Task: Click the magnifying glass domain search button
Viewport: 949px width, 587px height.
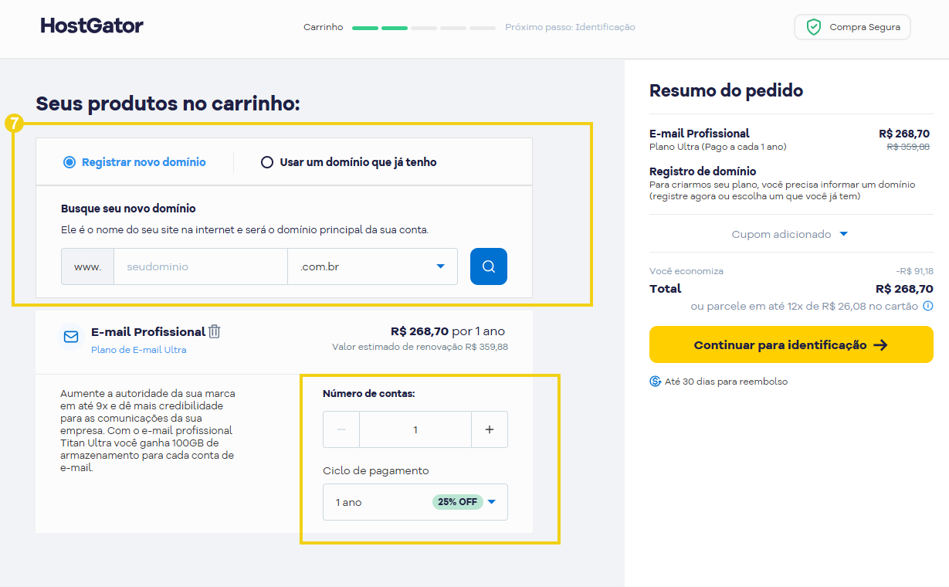Action: (x=489, y=266)
